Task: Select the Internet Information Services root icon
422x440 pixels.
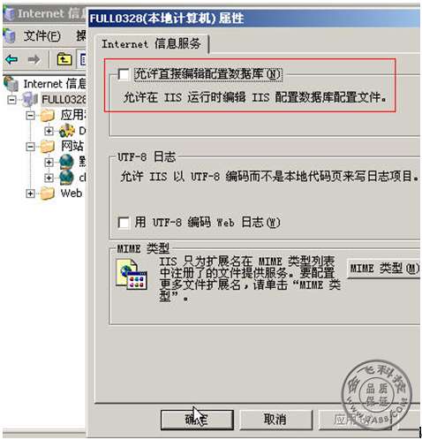Action: [11, 84]
